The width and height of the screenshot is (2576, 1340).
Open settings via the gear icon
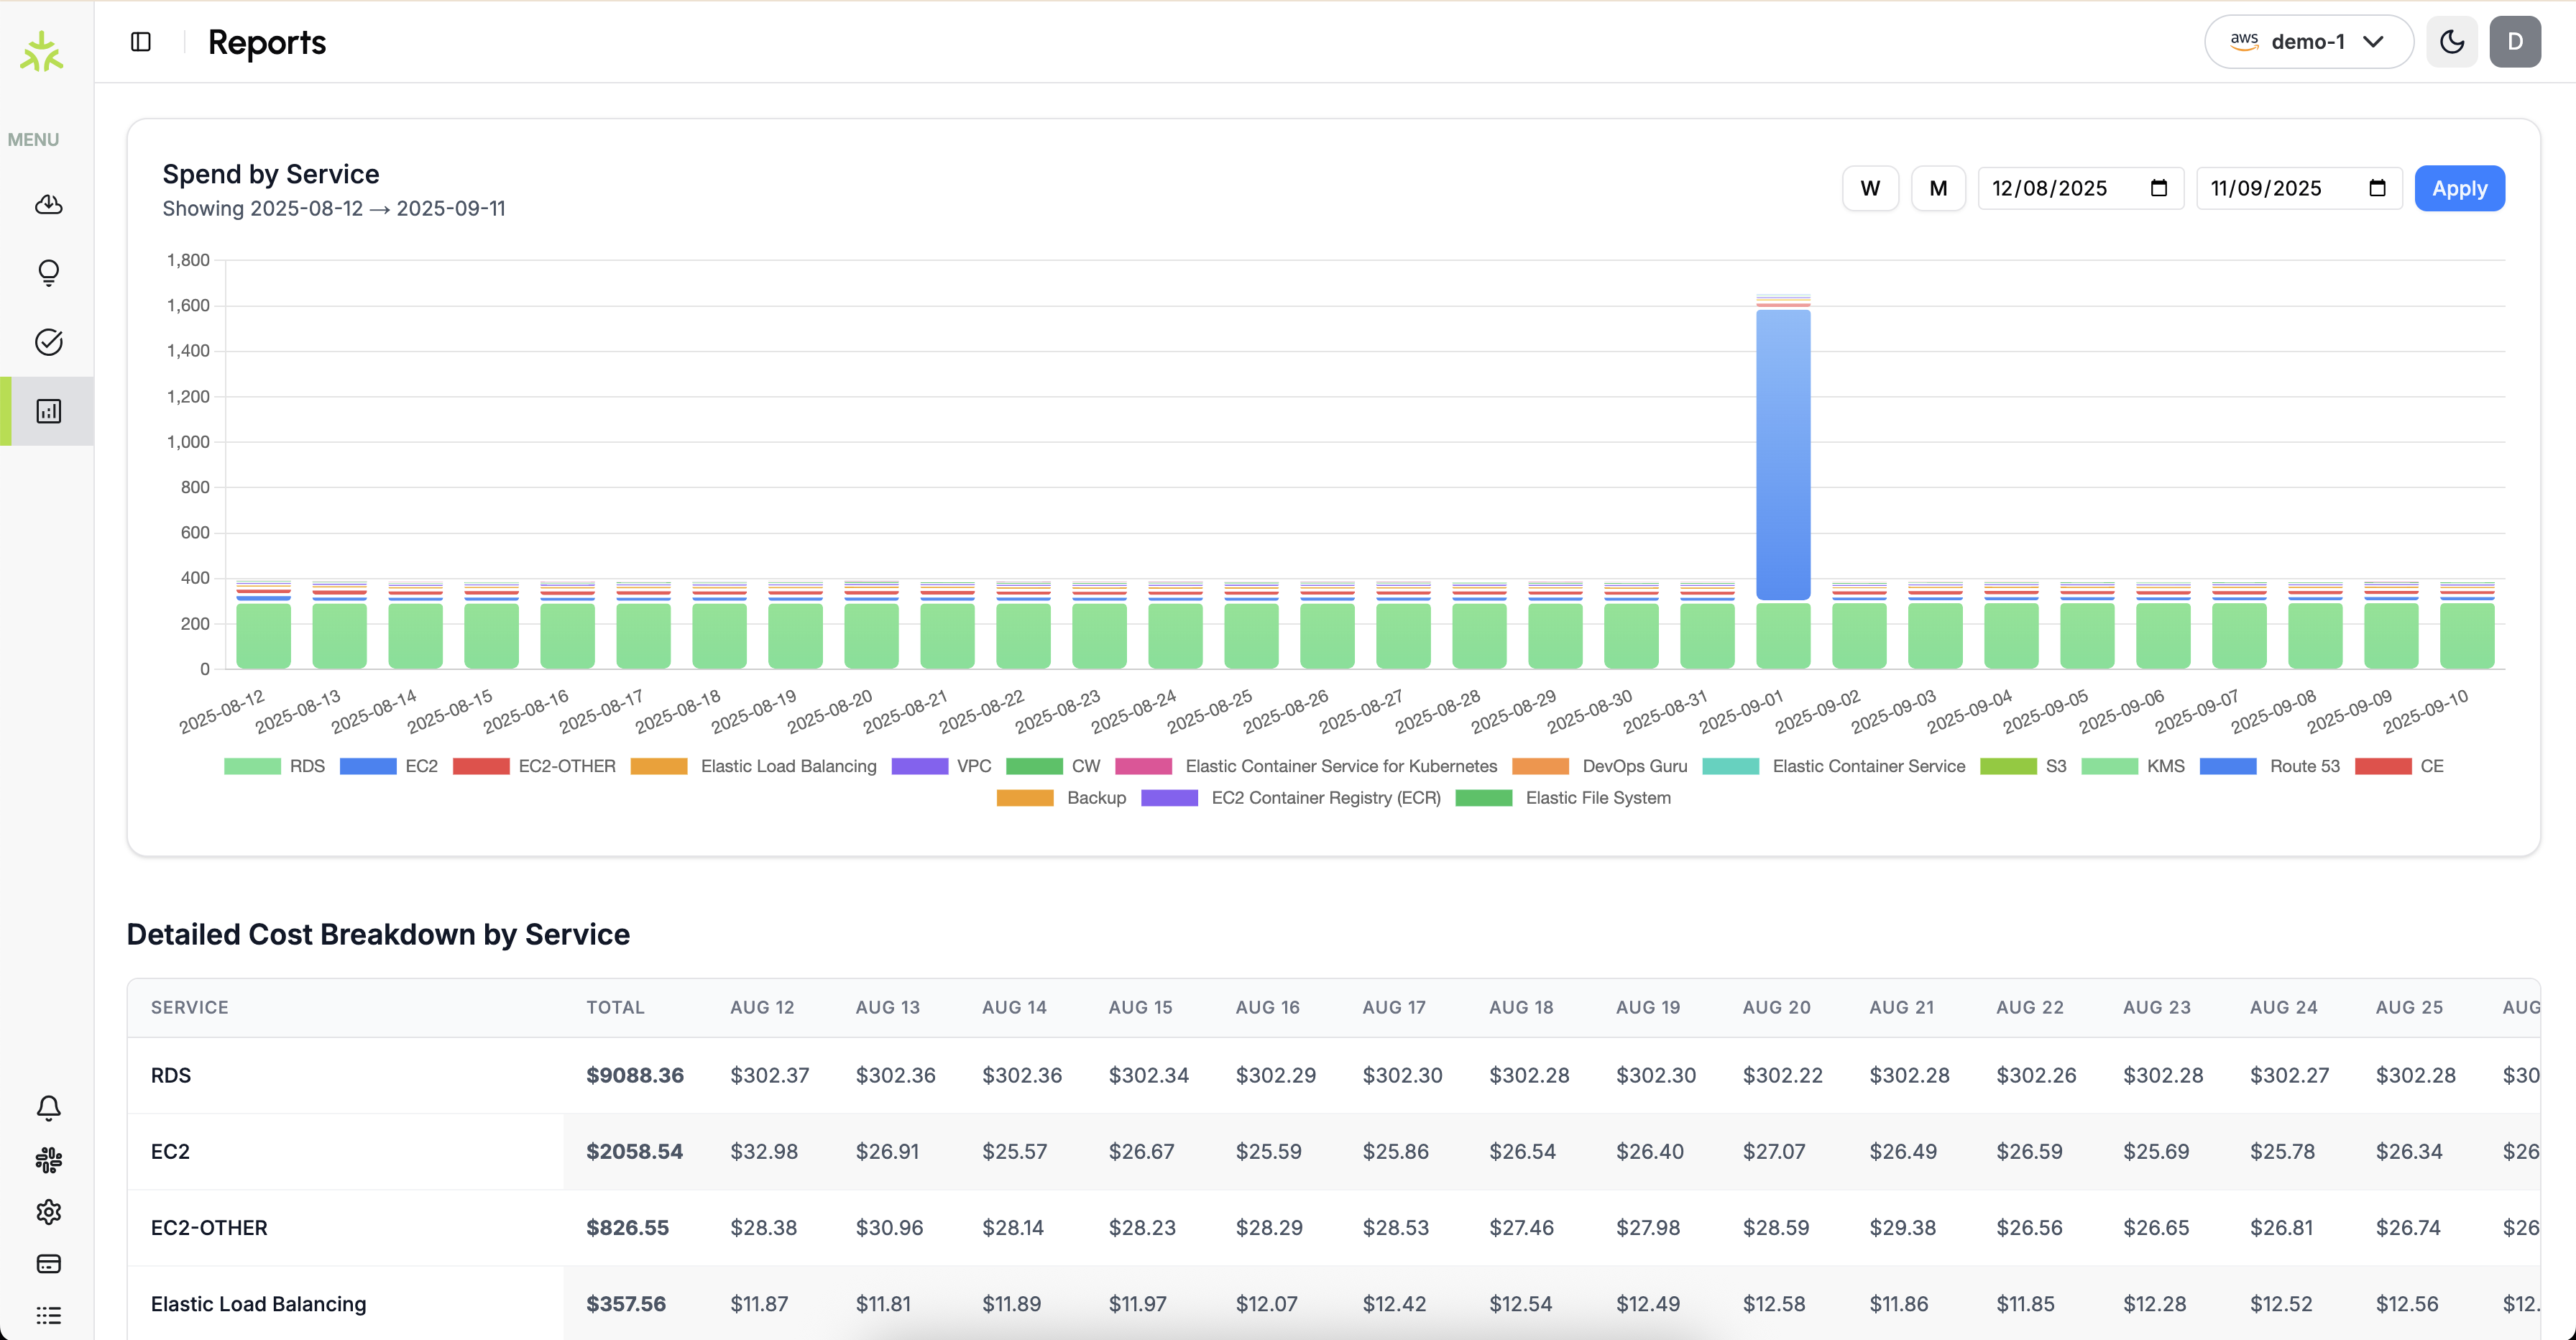click(x=48, y=1212)
